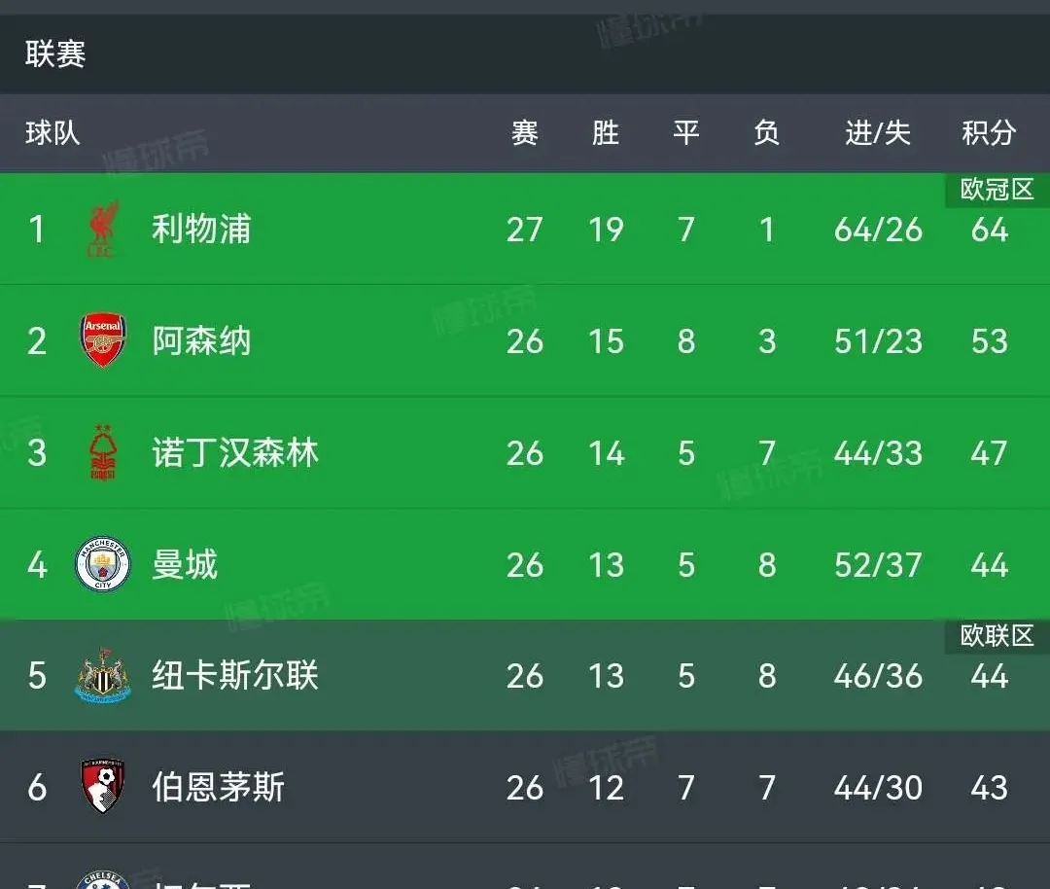
Task: Select 曼城 goals record 52/37
Action: coord(878,565)
